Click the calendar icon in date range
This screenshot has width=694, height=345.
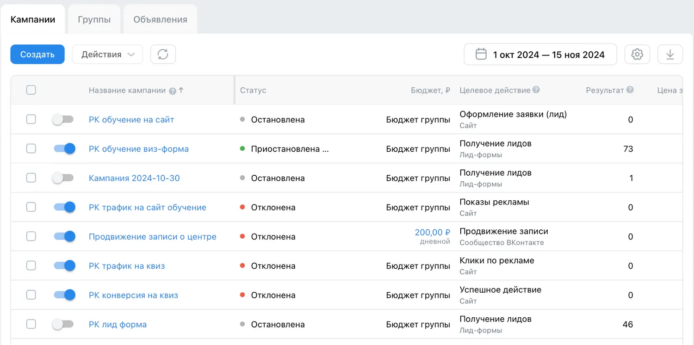pos(481,54)
